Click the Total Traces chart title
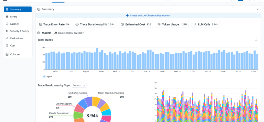The image size is (264, 122). tap(45, 40)
